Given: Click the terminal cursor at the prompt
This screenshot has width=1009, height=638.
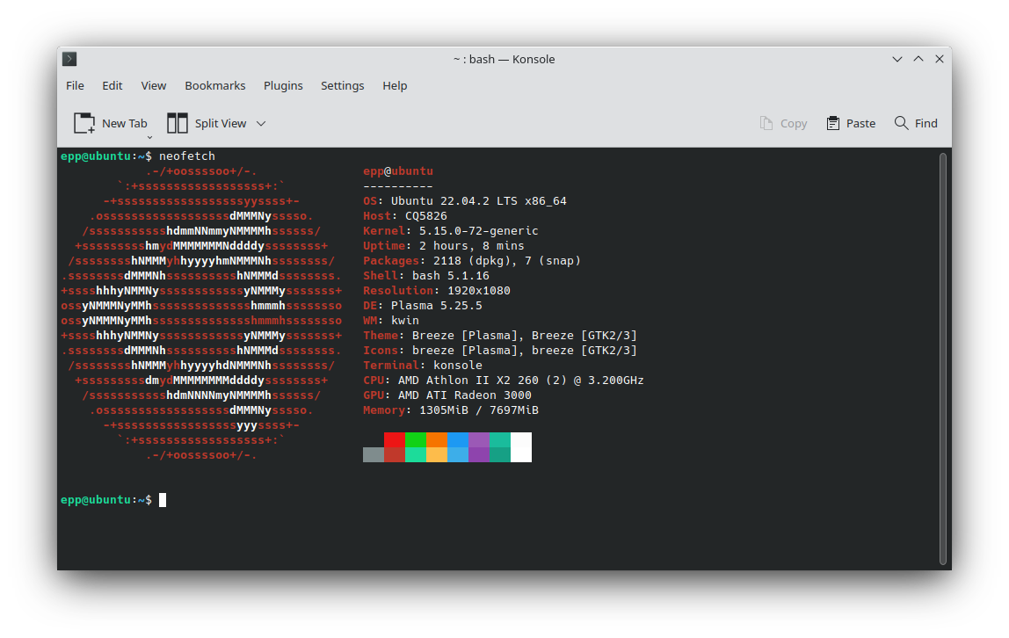Looking at the screenshot, I should coord(163,500).
